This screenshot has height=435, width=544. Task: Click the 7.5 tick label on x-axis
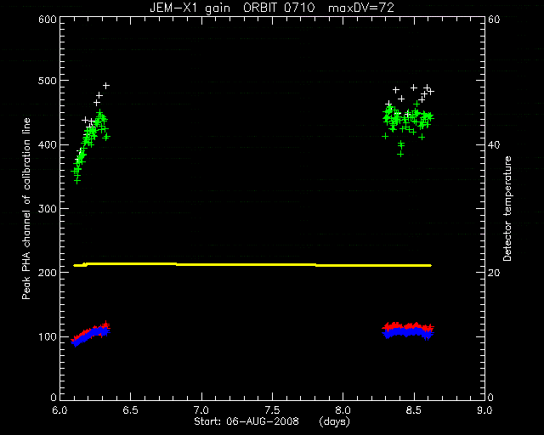click(272, 410)
